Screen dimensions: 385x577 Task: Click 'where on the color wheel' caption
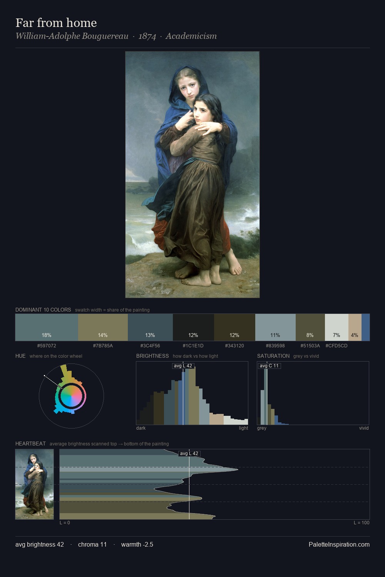coord(56,356)
